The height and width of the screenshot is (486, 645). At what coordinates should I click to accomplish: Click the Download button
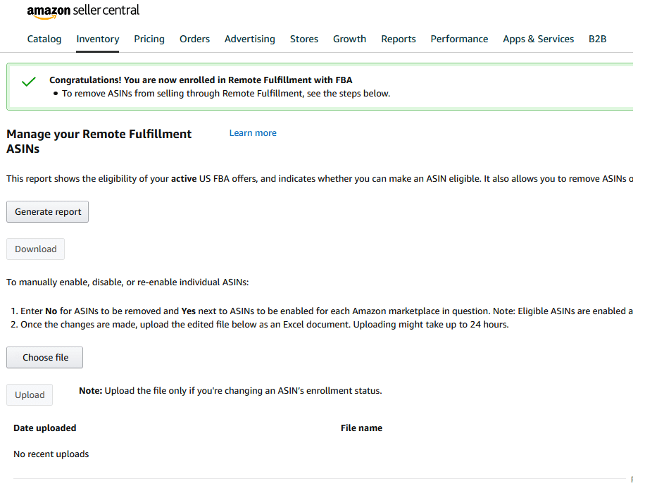(36, 249)
